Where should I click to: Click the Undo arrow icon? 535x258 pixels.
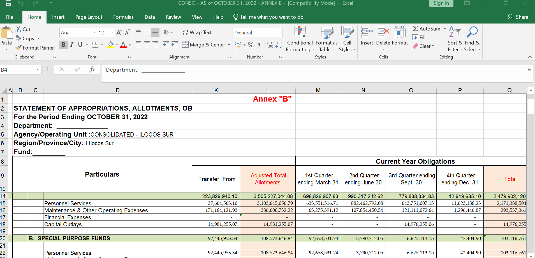point(20,3)
